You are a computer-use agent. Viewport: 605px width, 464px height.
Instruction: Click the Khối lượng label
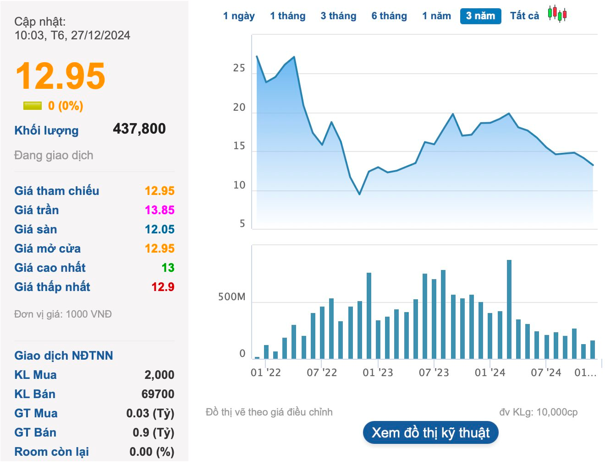tap(46, 130)
